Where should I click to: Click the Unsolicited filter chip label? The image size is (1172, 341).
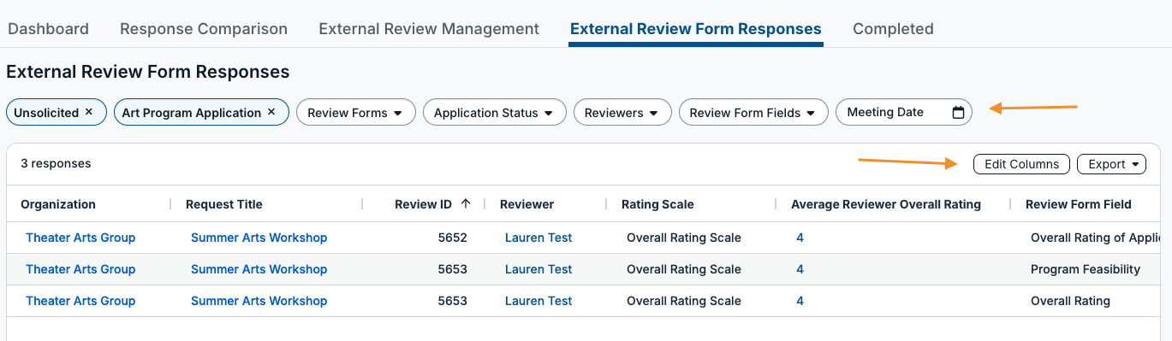point(46,113)
